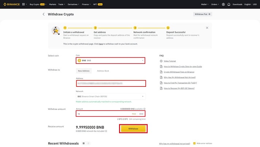Viewport: 260px width, 147px height.
Task: Click the play icon beside Video Tutorial
Action: (161, 61)
